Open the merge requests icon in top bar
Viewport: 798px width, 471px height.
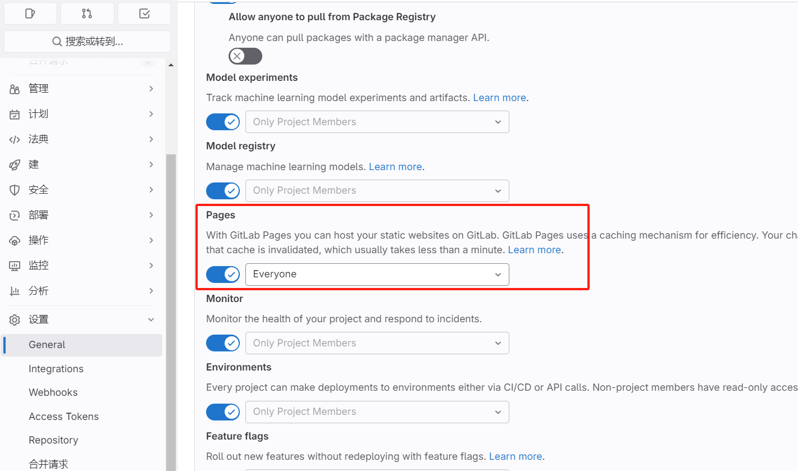click(x=87, y=13)
